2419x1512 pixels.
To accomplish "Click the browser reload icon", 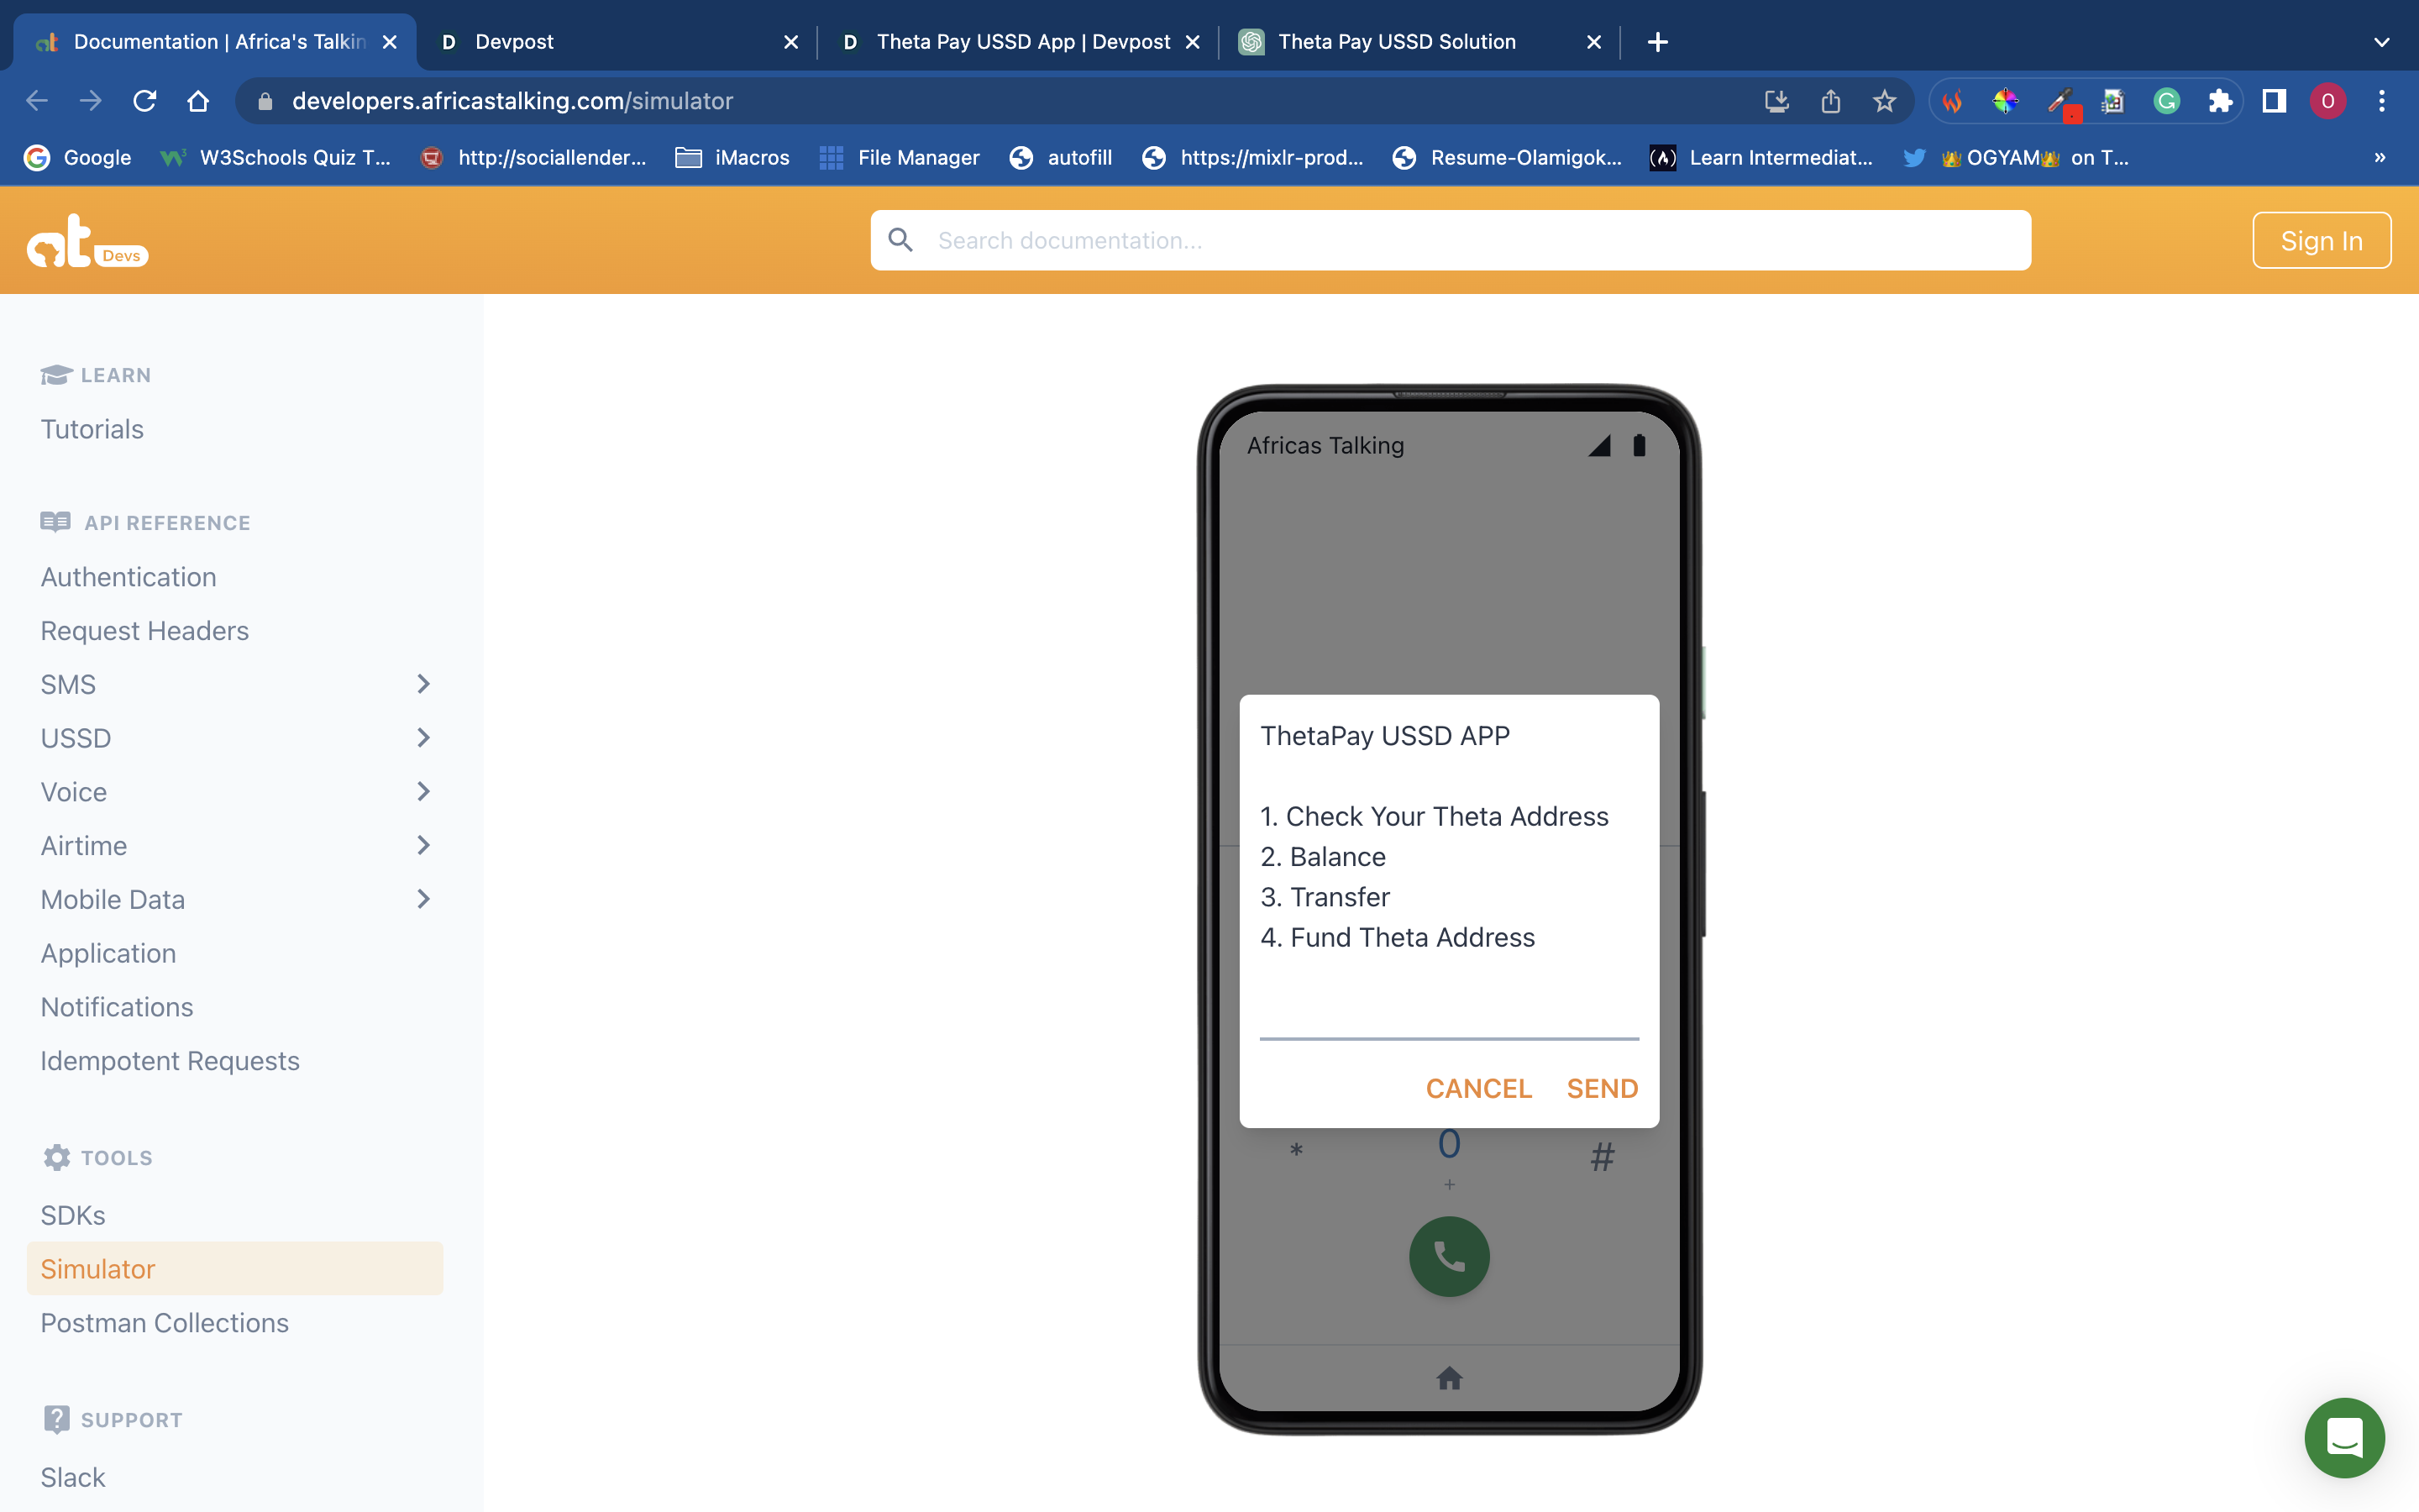I will point(145,101).
